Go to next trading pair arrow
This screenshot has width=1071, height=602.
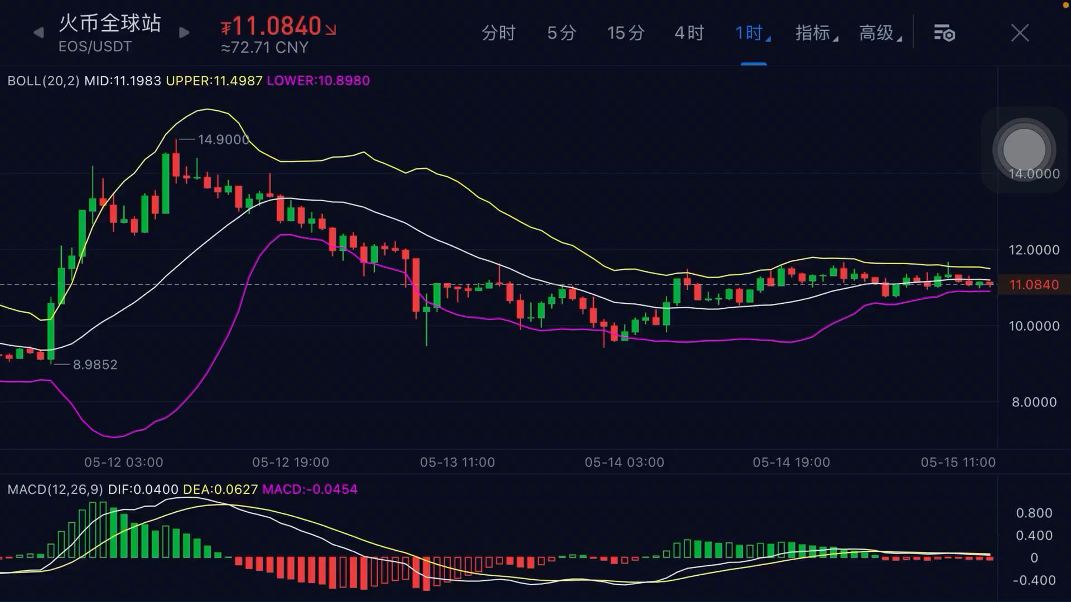pos(184,33)
